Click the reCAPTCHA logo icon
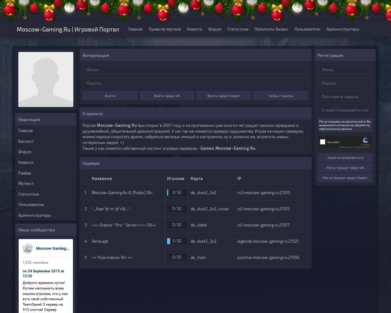The width and height of the screenshot is (391, 313). coord(366,140)
